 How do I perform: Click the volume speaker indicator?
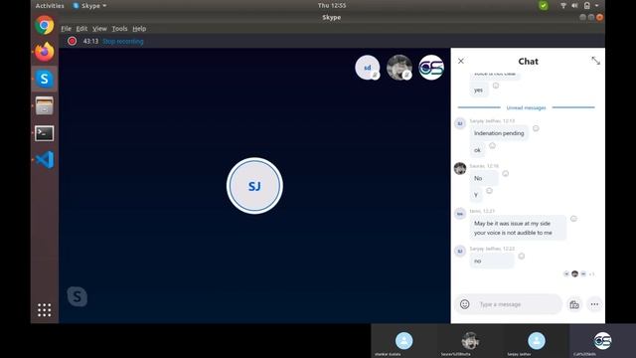coord(574,6)
